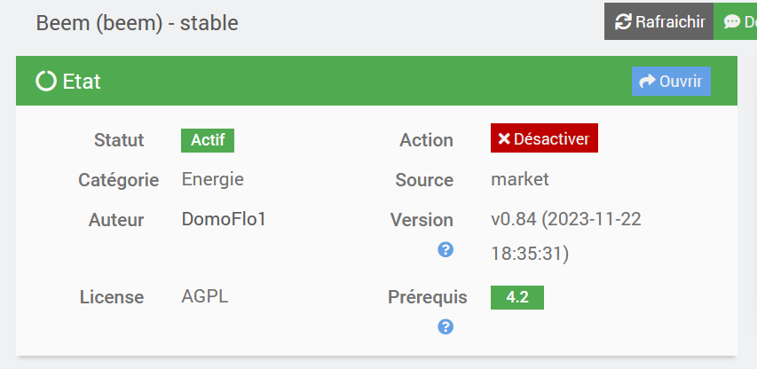The image size is (757, 369).
Task: Click the Energie category value
Action: click(x=213, y=179)
